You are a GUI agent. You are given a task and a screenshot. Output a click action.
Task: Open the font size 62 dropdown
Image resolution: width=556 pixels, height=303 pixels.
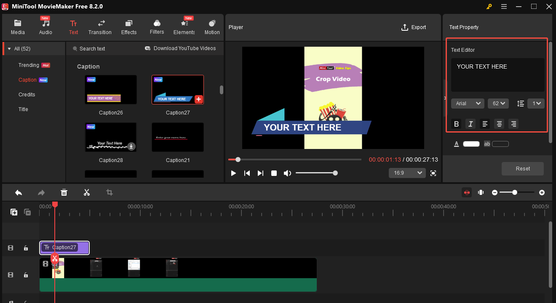click(498, 104)
